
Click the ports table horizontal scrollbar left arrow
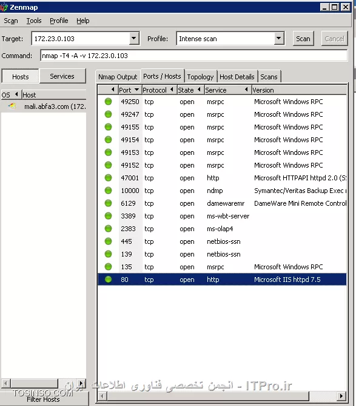click(102, 396)
